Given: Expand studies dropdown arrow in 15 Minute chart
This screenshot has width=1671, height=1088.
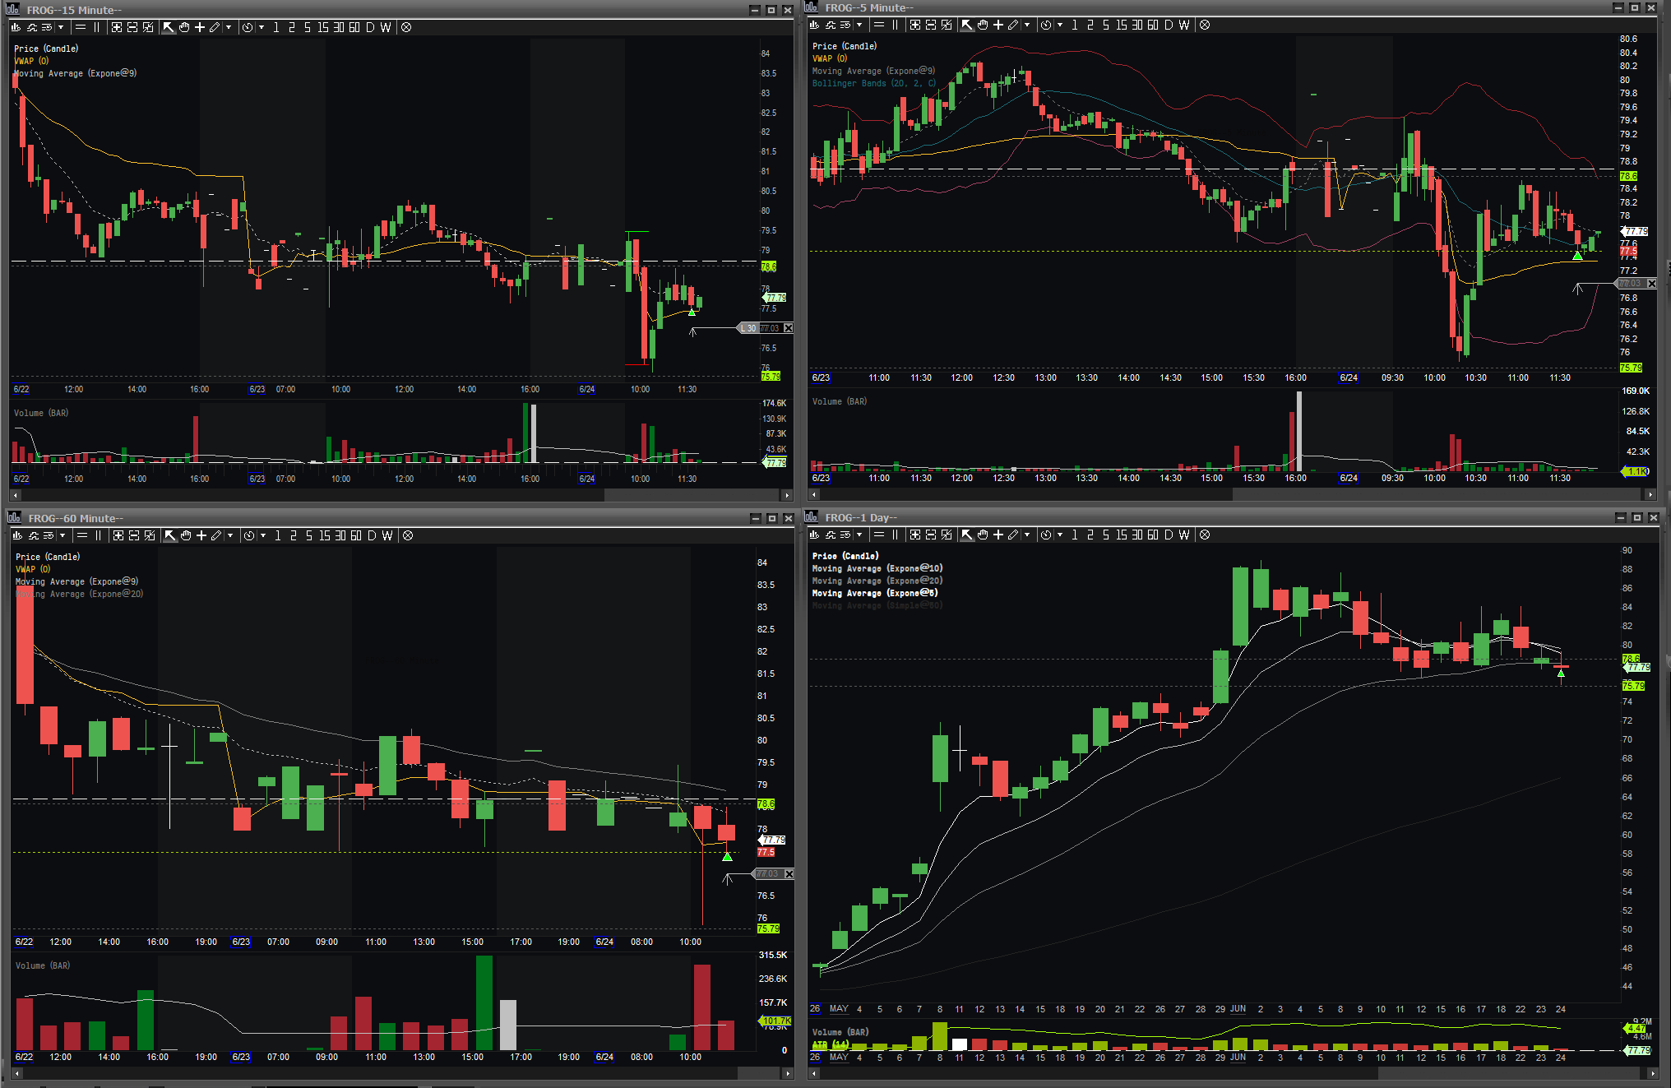Looking at the screenshot, I should pos(61,27).
